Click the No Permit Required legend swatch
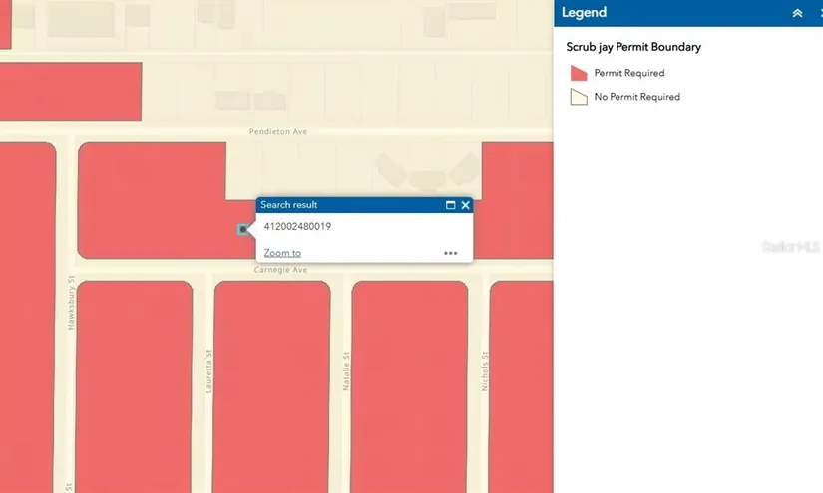Viewport: 823px width, 493px height. click(x=578, y=97)
